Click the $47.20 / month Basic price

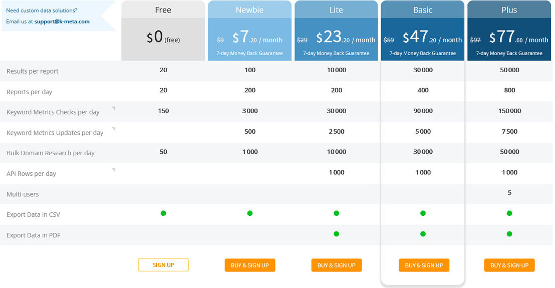pyautogui.click(x=432, y=37)
